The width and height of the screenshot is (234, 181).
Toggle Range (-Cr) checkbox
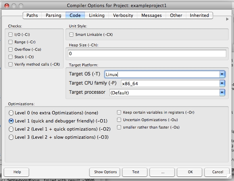10,42
